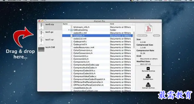Select the test7.rar archive icon

tap(41, 42)
